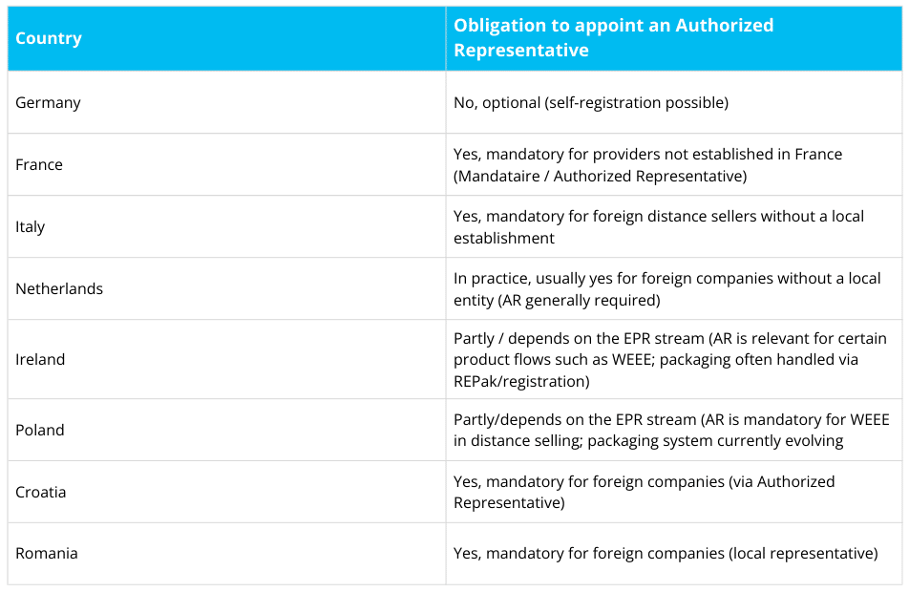
Task: Click the Country column header
Action: 49,38
